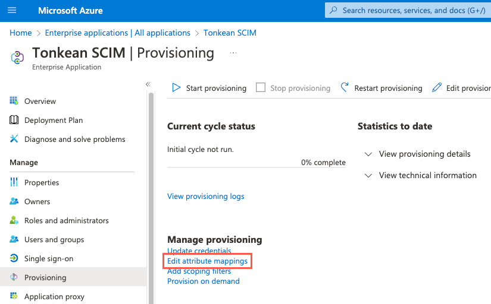Click the Roles and administrators icon

pyautogui.click(x=14, y=220)
